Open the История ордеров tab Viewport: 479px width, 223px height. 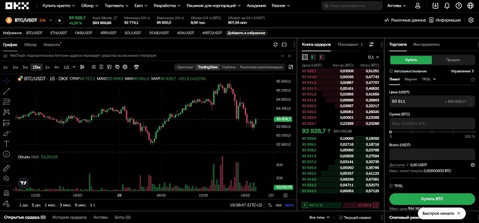[x=69, y=217]
